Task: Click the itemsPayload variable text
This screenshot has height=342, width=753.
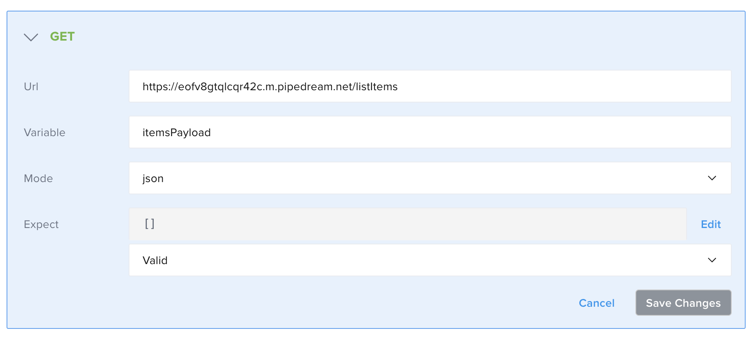Action: (x=177, y=132)
